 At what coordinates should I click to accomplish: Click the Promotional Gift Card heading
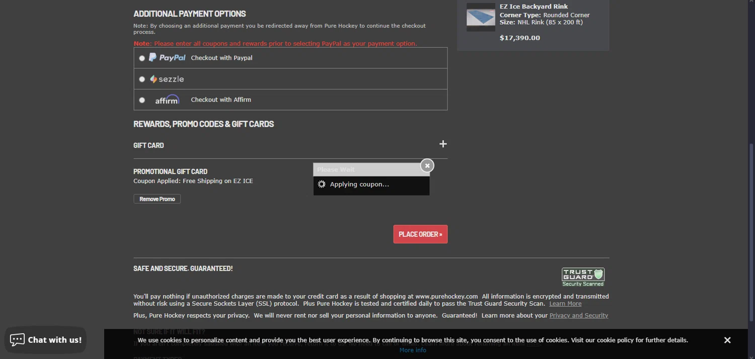point(170,171)
